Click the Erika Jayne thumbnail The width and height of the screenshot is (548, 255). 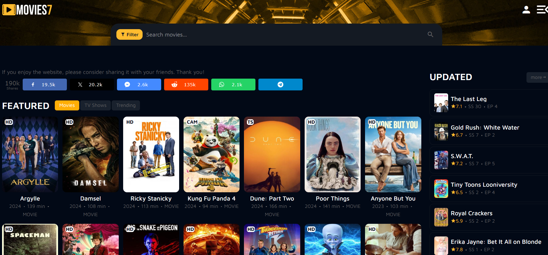441,246
